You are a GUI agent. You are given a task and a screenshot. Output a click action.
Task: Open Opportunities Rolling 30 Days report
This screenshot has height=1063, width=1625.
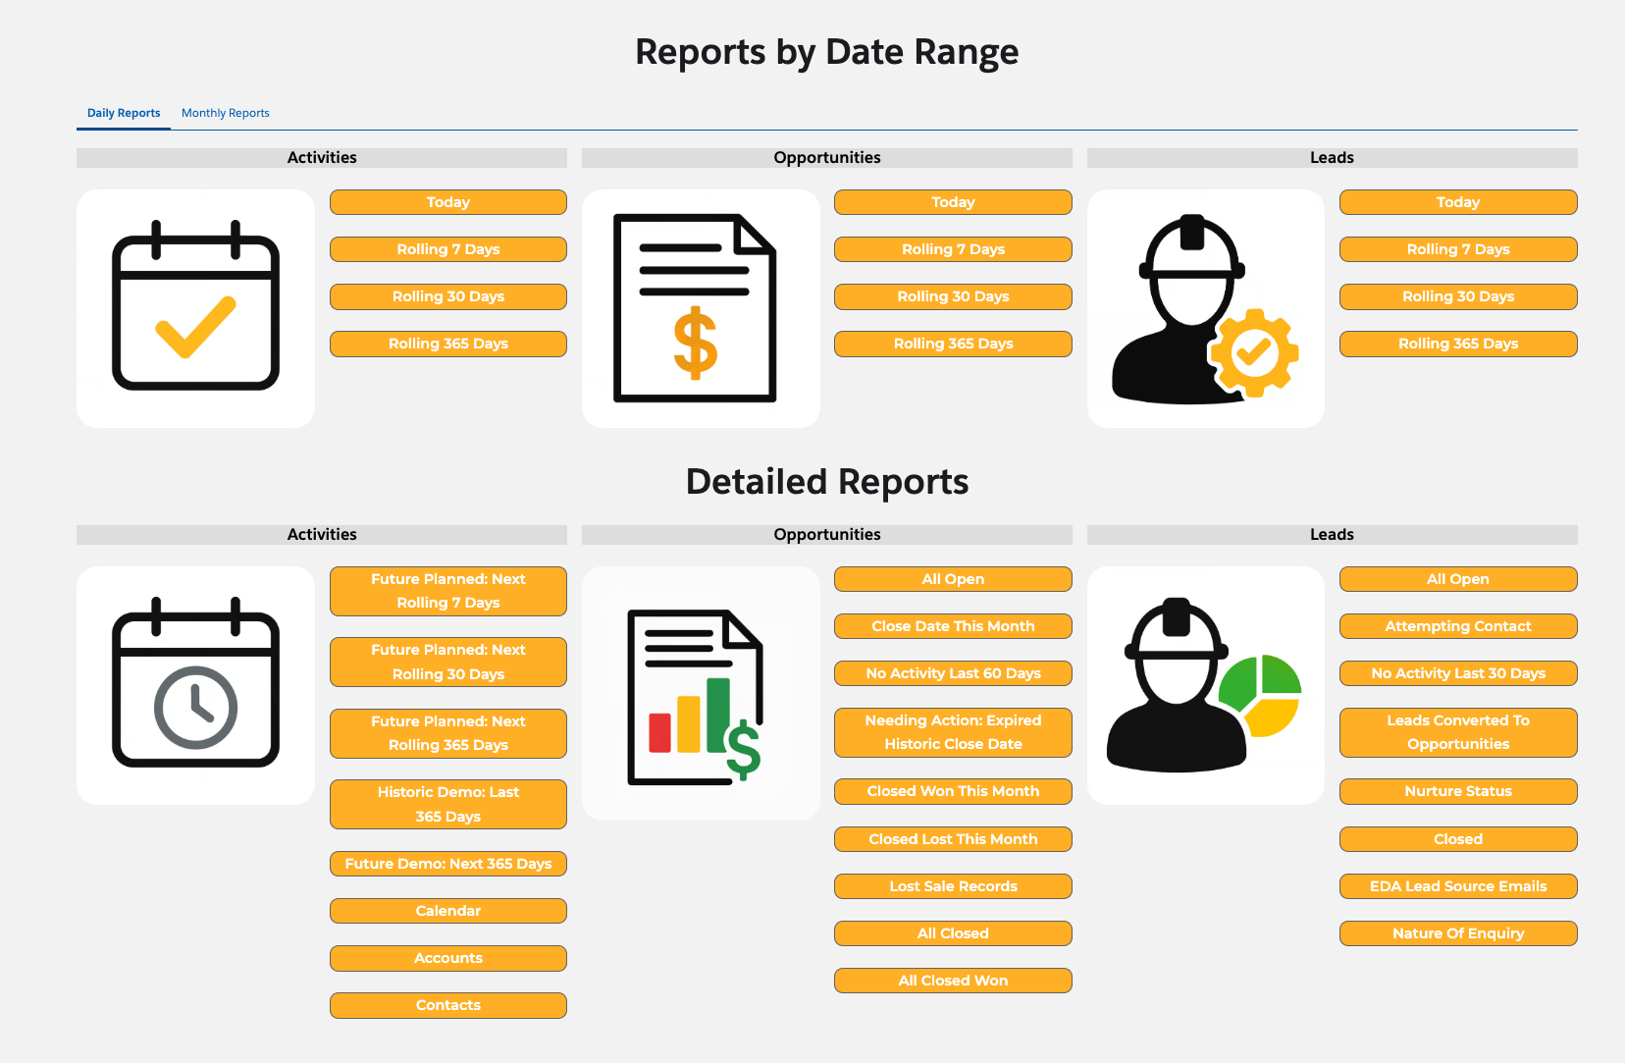pos(953,296)
